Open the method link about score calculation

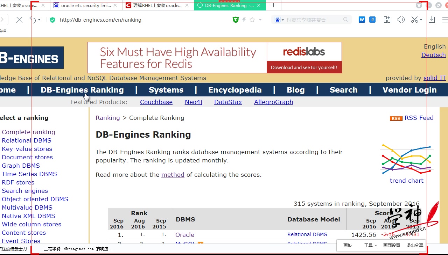pyautogui.click(x=173, y=175)
